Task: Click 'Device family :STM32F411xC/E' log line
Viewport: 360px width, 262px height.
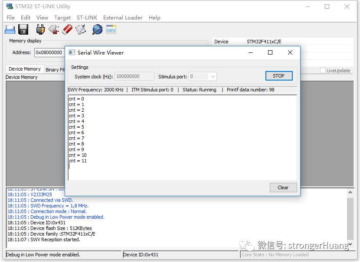Action: point(52,234)
